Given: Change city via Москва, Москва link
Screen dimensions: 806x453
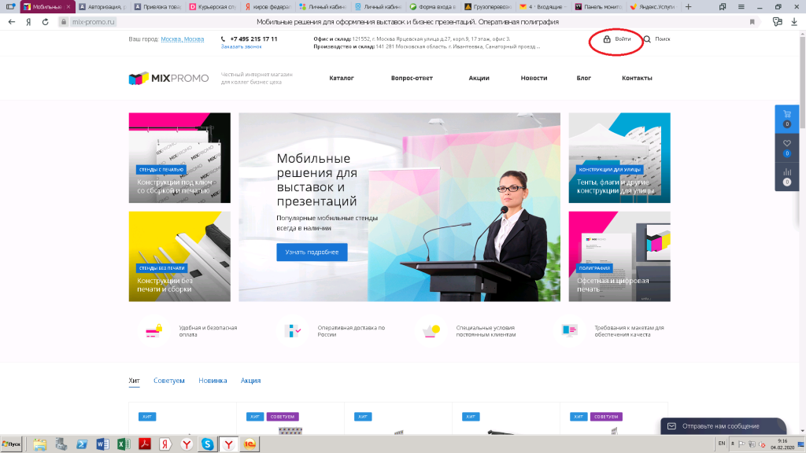Looking at the screenshot, I should [x=182, y=39].
